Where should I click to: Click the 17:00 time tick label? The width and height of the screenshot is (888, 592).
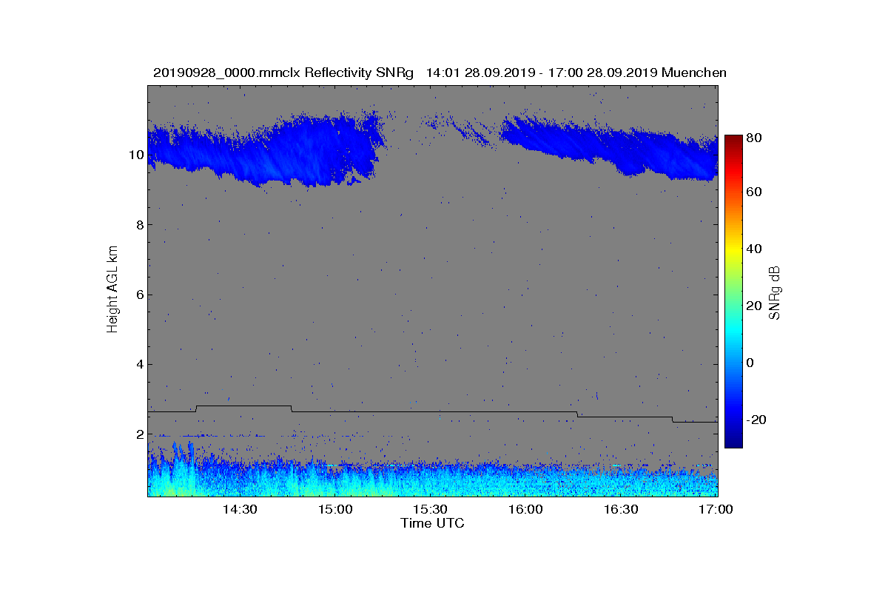(716, 509)
